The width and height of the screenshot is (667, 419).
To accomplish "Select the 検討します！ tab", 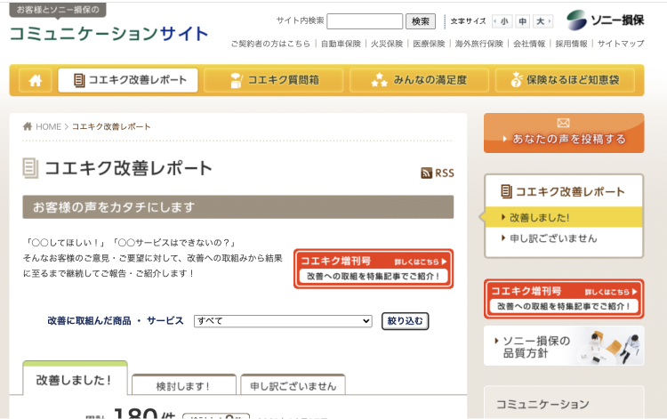I will pyautogui.click(x=183, y=386).
